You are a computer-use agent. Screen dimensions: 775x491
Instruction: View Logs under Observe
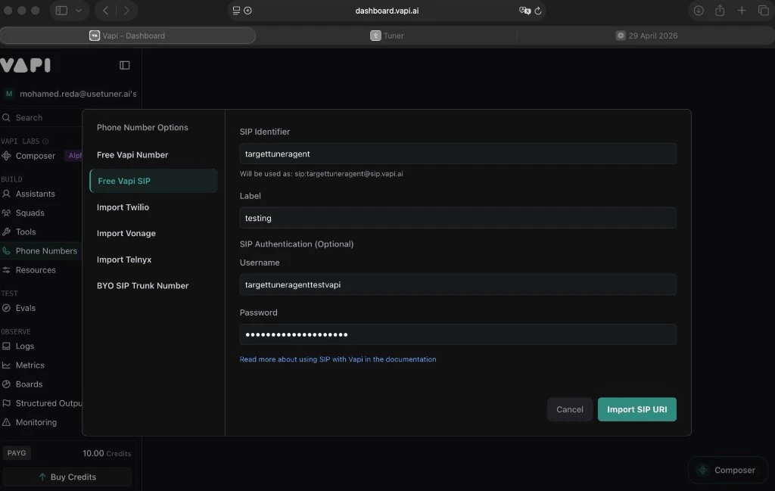coord(25,346)
